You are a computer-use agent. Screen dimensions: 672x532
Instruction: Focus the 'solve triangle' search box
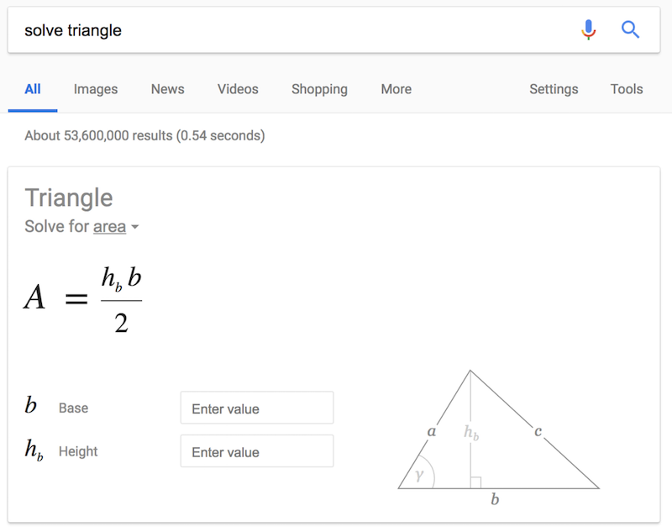(x=286, y=30)
